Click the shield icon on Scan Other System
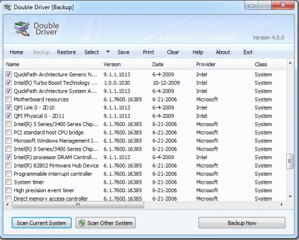The image size is (299, 240). (82, 223)
